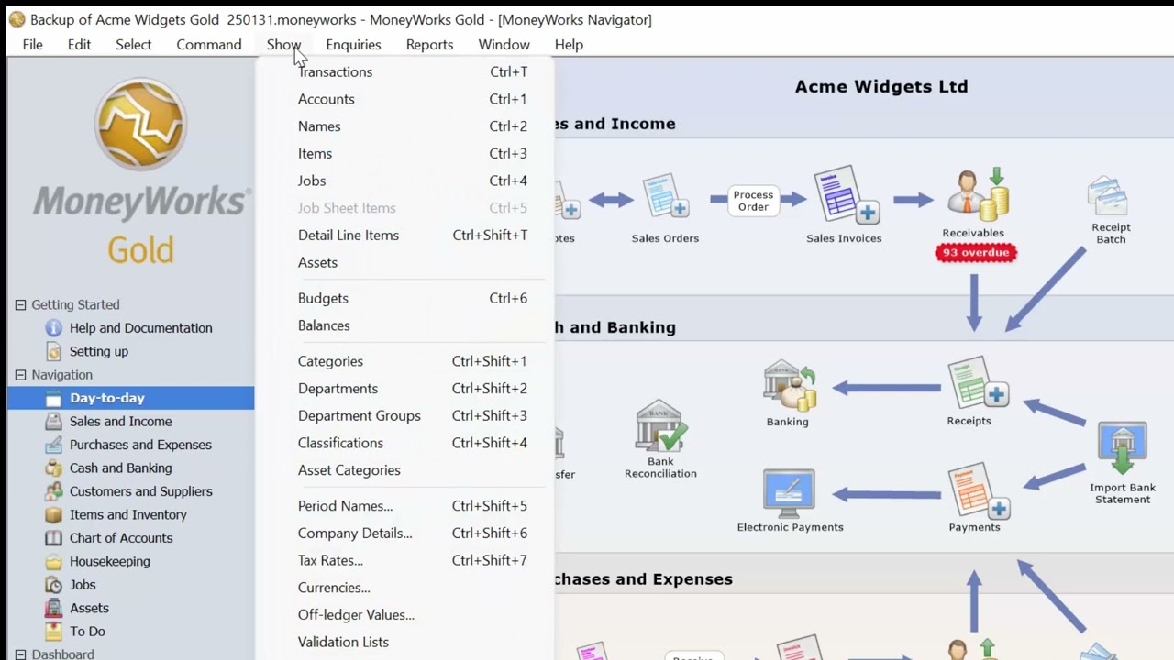Collapse the Navigation section
Screen dimensions: 1174x660
click(20, 375)
